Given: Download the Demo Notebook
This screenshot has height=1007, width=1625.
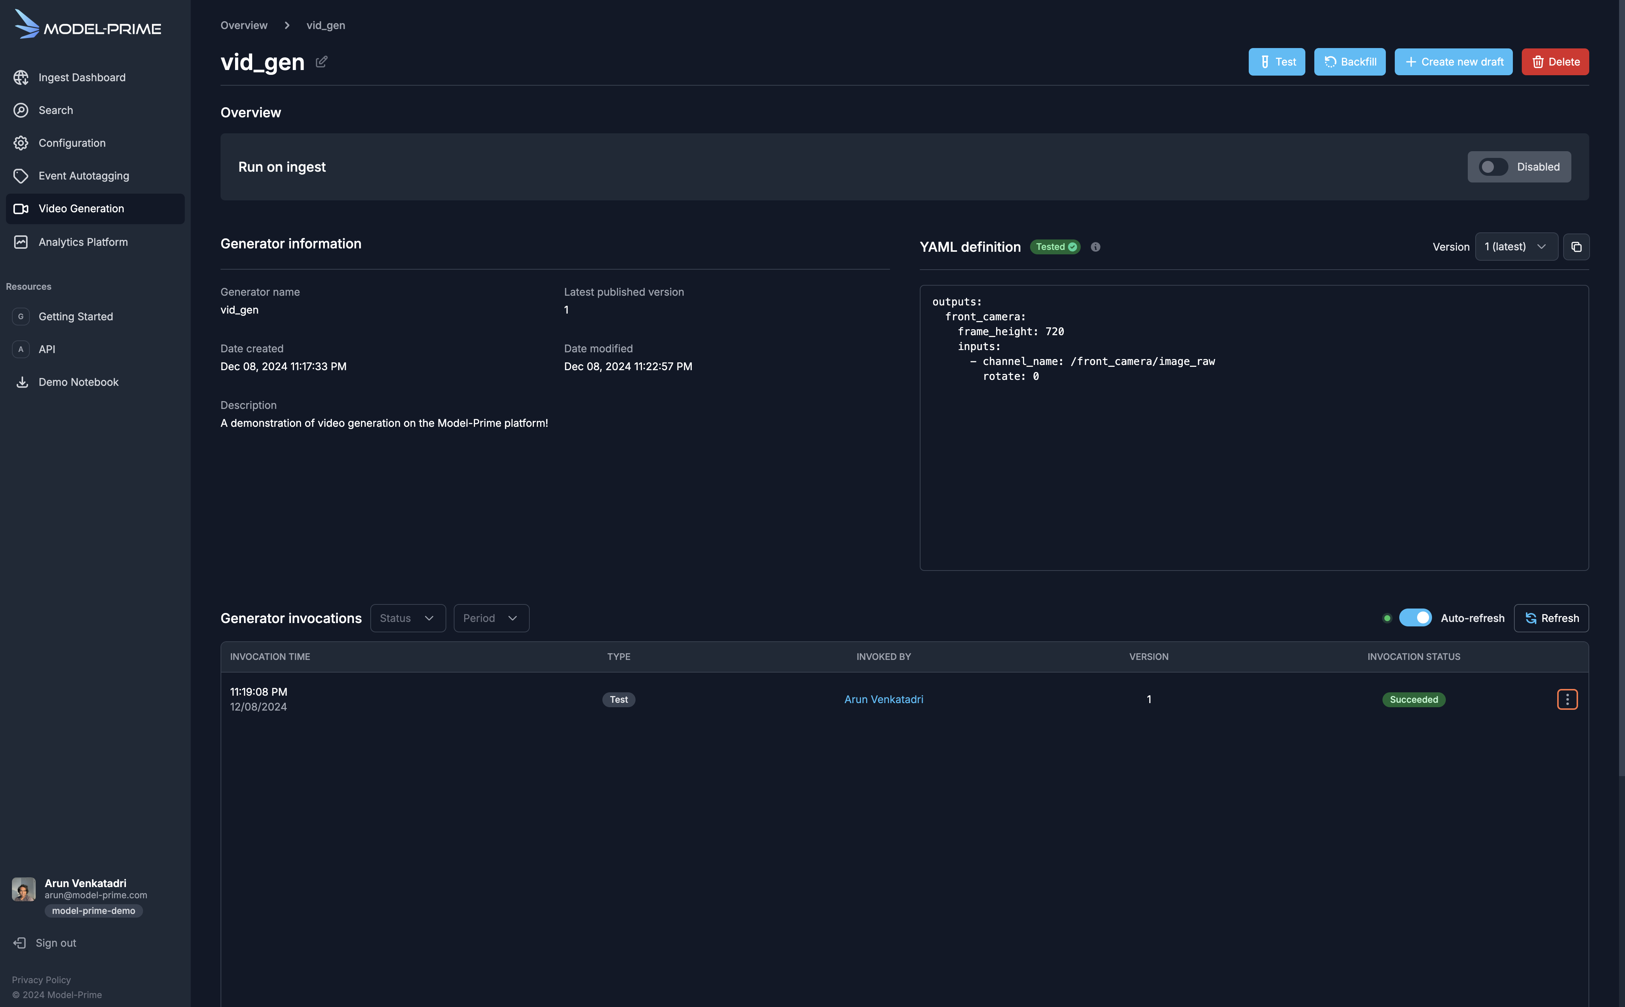Looking at the screenshot, I should click(x=95, y=382).
